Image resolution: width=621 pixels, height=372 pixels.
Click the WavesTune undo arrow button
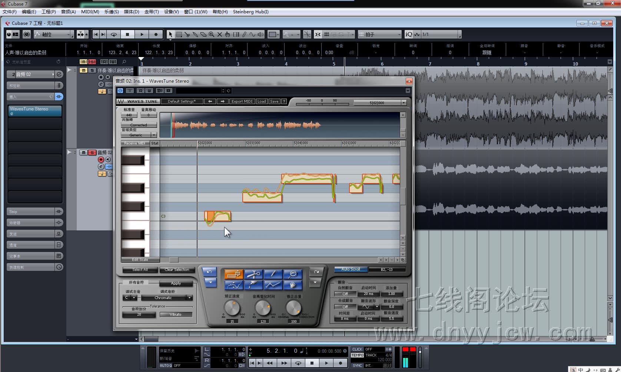(x=209, y=272)
